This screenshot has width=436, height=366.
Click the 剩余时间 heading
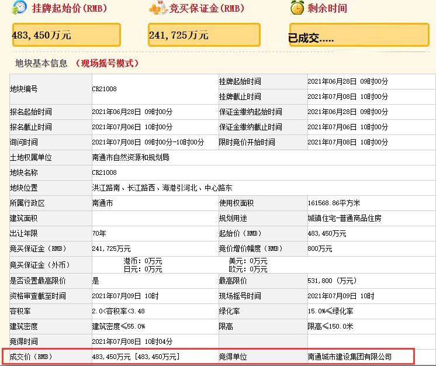[327, 8]
